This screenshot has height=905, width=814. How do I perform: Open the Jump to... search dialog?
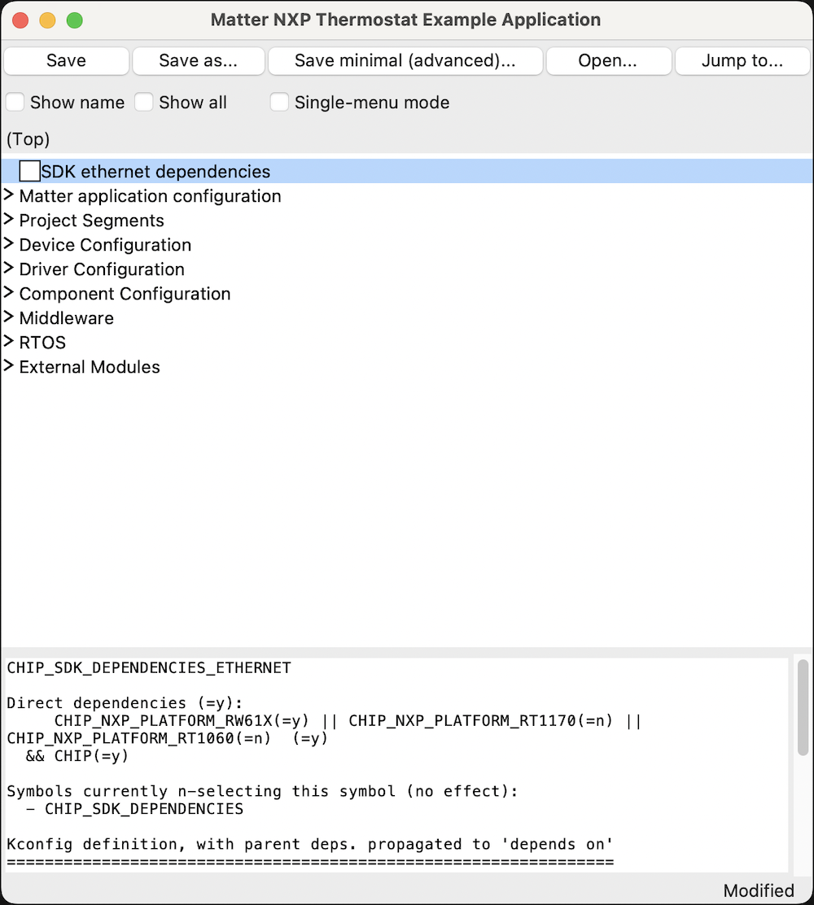[742, 60]
